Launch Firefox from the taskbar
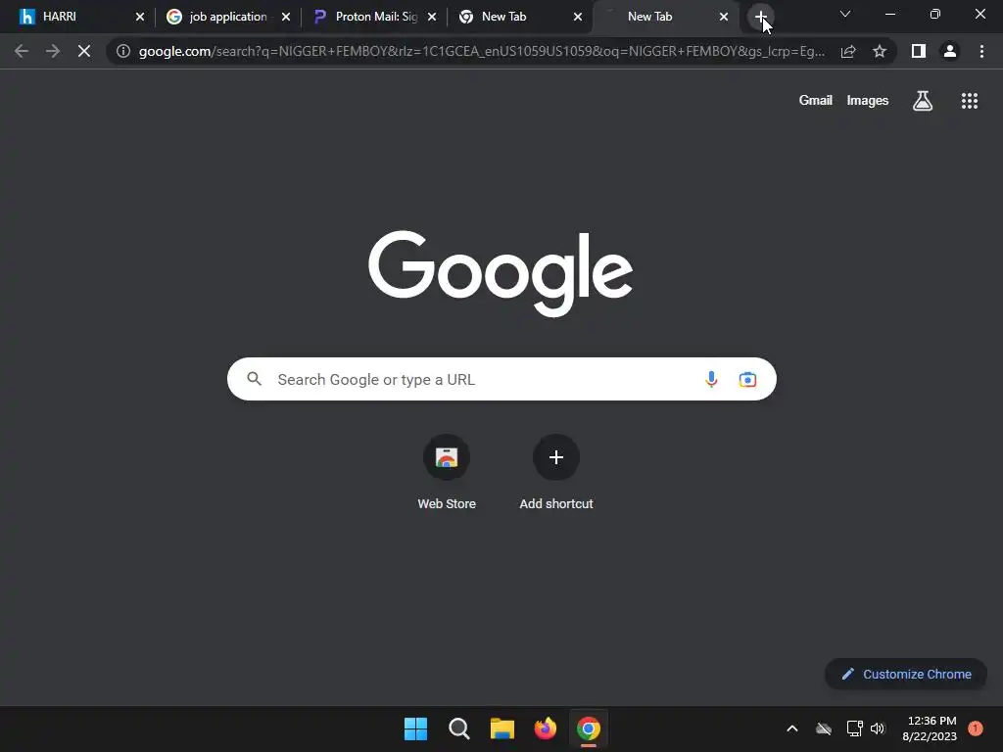 pos(545,728)
